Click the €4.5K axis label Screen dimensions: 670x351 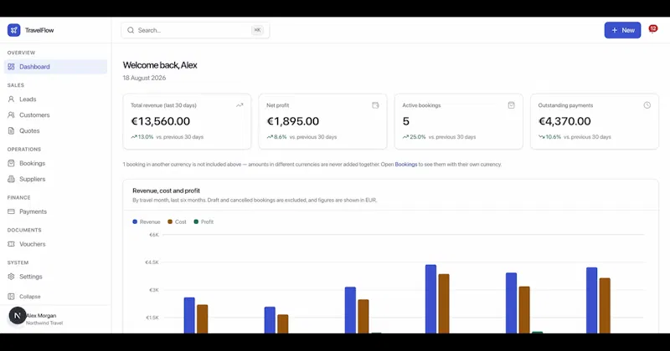[152, 262]
